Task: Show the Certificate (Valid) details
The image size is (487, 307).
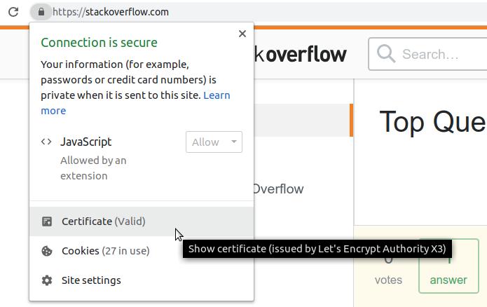Action: (x=142, y=221)
